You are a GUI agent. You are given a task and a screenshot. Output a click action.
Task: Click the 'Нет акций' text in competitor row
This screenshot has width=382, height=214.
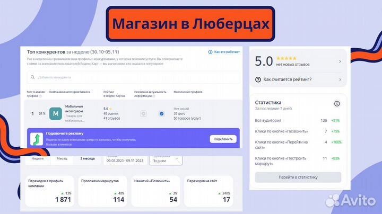[x=181, y=109]
